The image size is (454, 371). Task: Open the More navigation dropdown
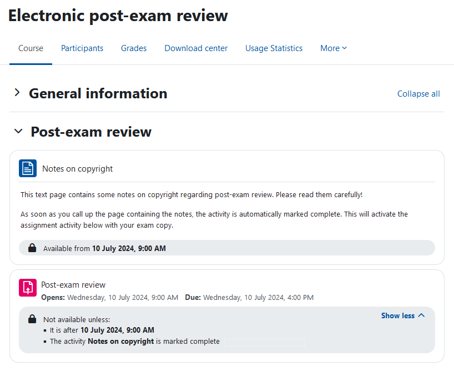pyautogui.click(x=333, y=48)
